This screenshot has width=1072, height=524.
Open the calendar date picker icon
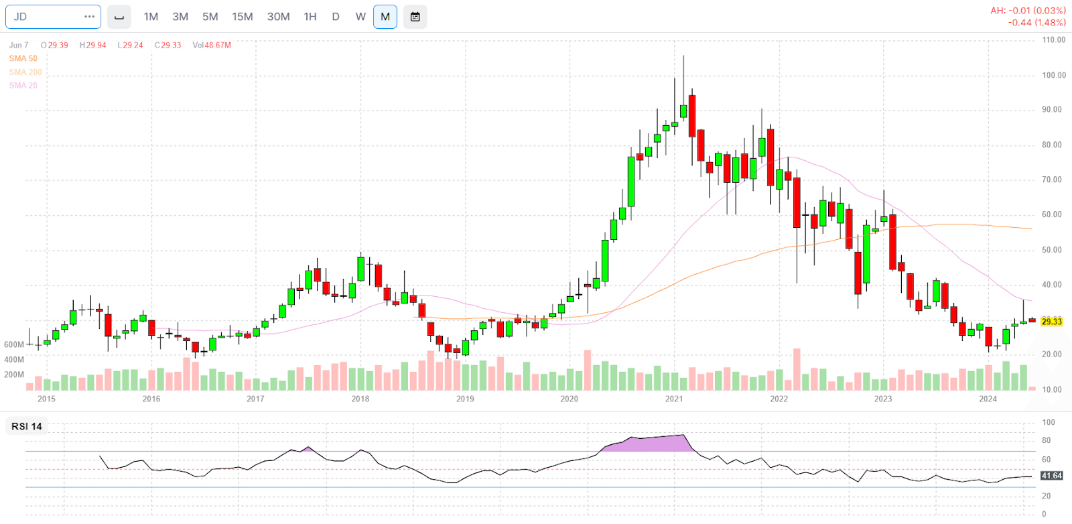coord(415,17)
